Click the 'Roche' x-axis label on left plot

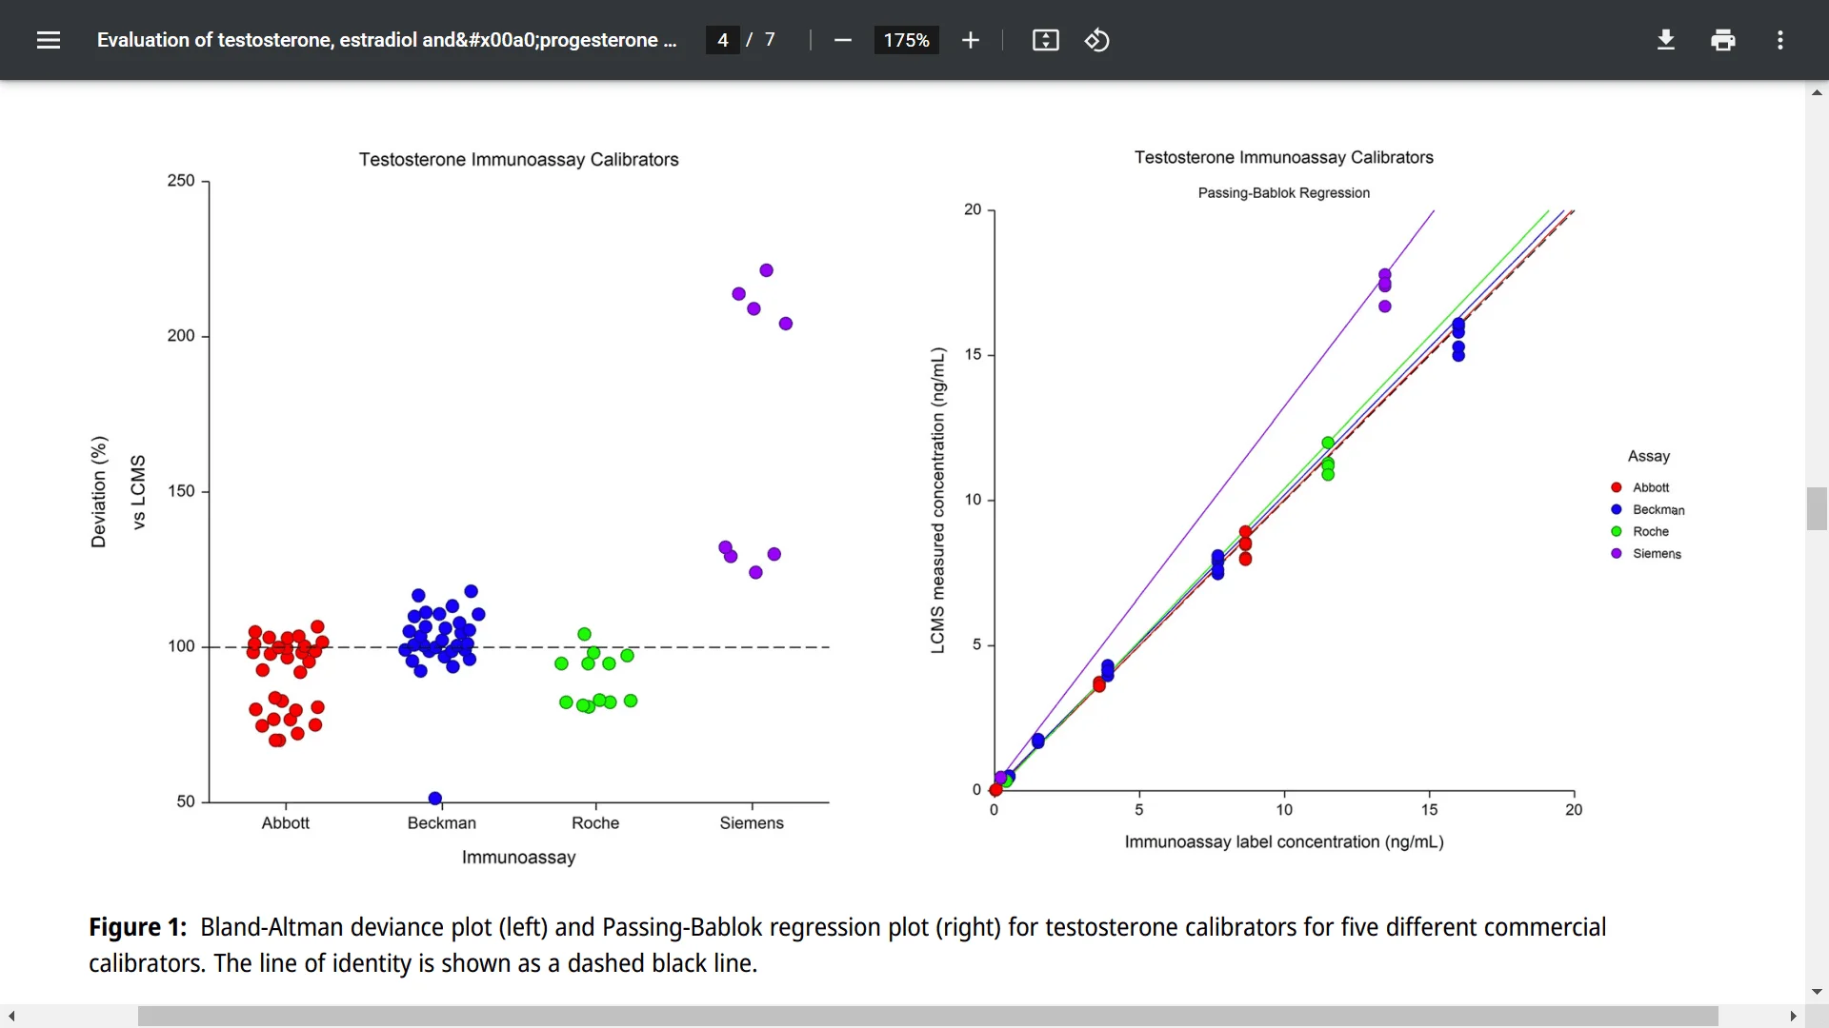tap(595, 823)
